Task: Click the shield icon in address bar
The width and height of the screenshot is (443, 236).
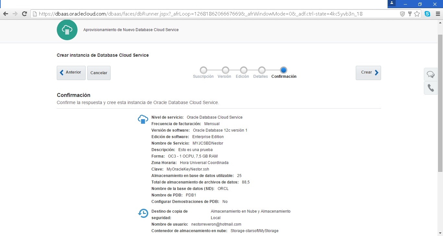Action: pyautogui.click(x=402, y=14)
